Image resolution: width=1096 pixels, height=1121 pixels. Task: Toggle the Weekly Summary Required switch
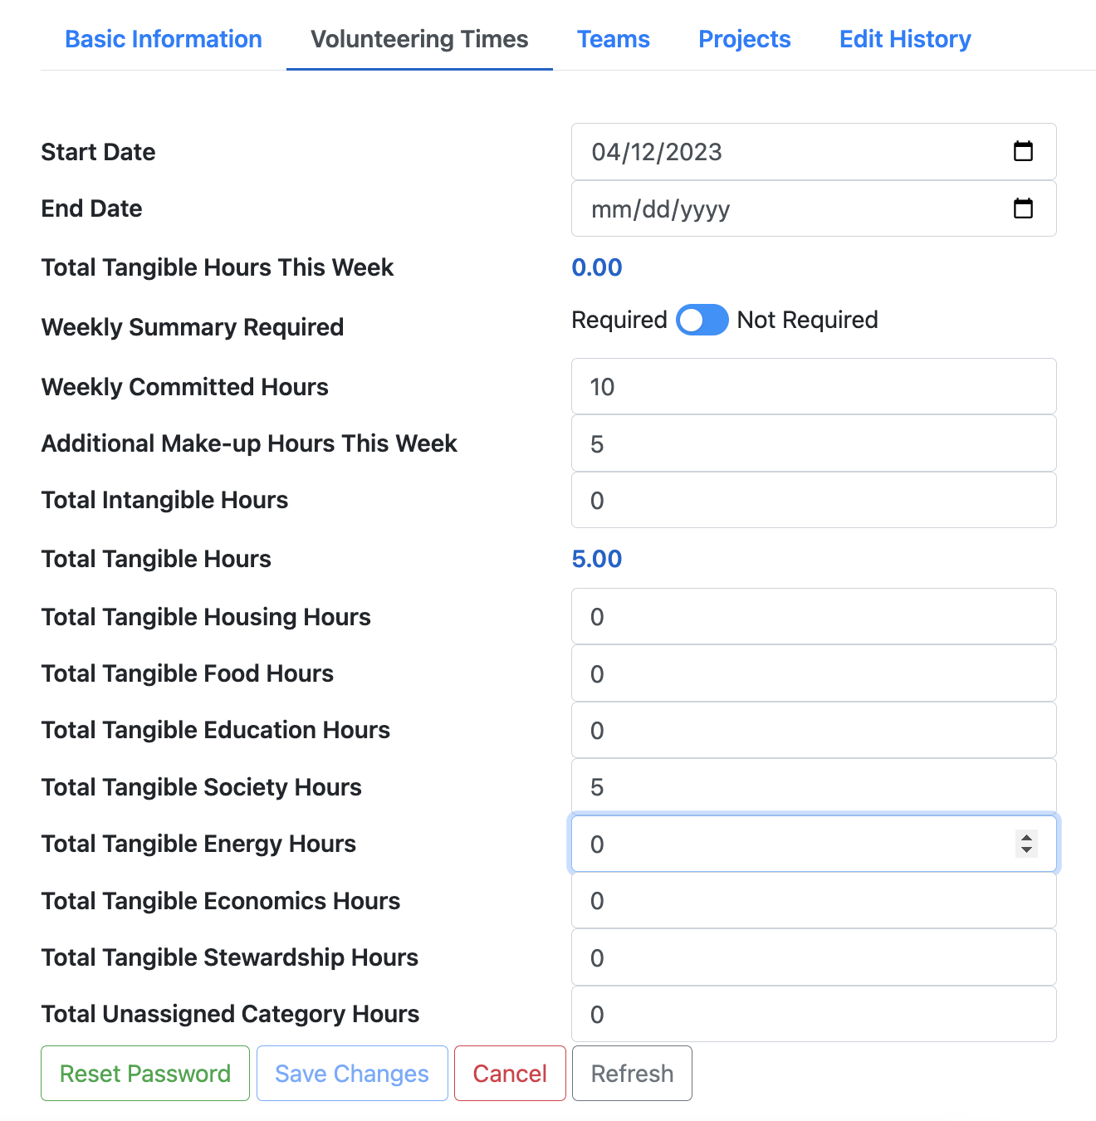702,320
